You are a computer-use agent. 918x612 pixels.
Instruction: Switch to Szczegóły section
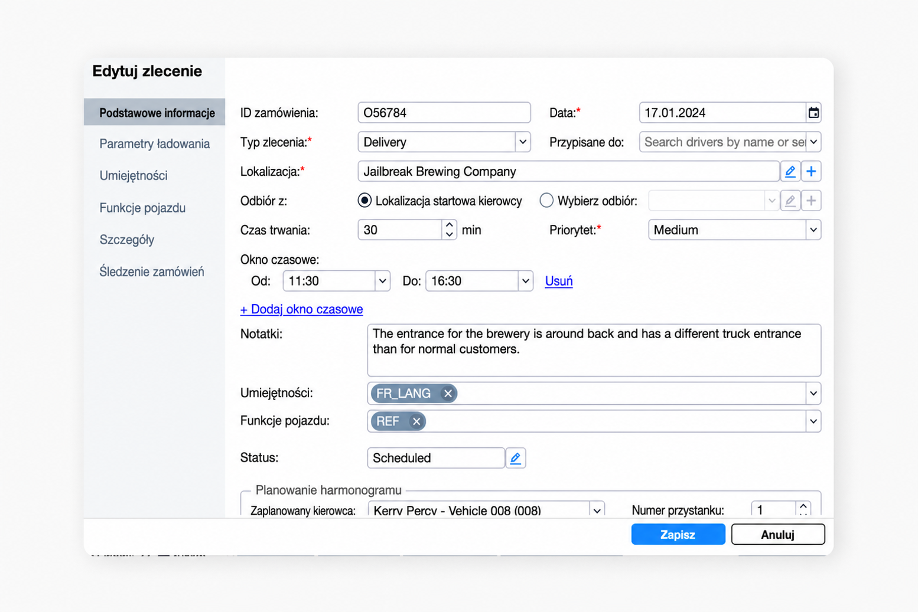point(127,240)
